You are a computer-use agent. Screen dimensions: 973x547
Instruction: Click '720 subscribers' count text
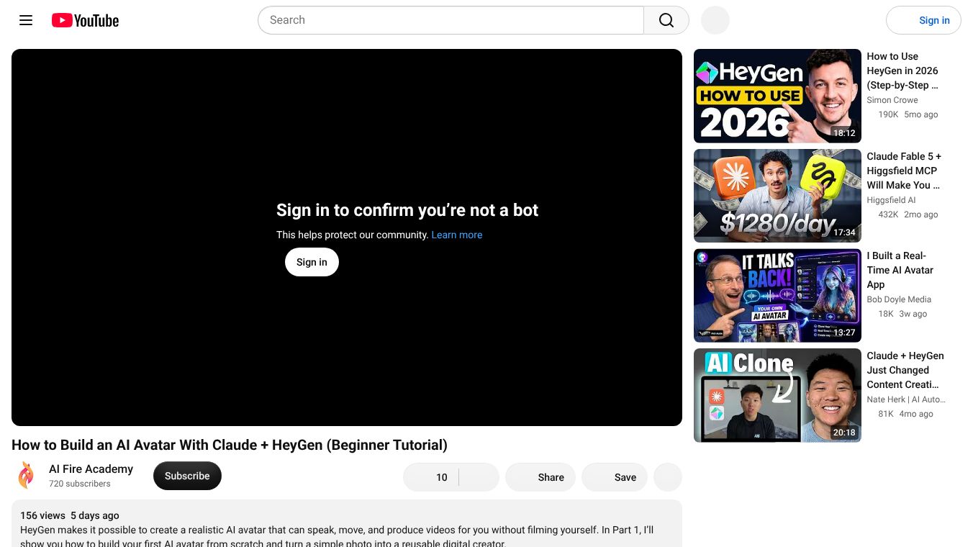click(x=80, y=484)
